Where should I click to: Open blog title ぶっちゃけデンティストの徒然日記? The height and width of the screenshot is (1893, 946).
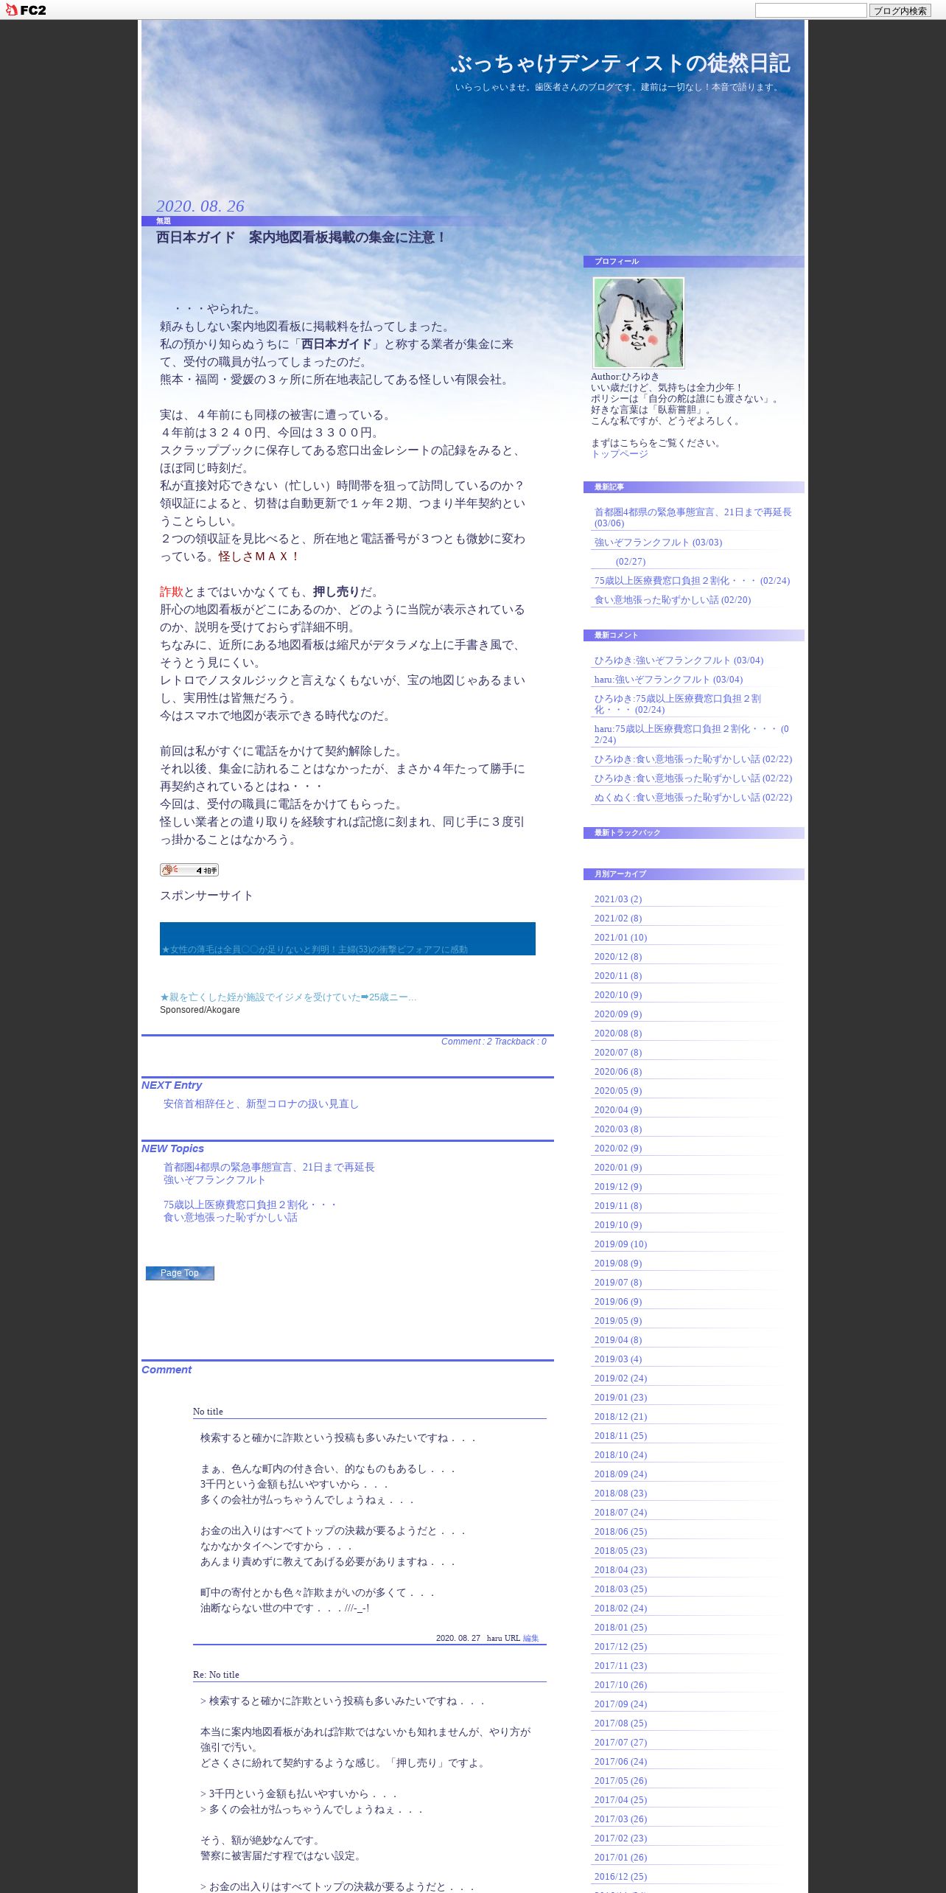click(x=620, y=63)
